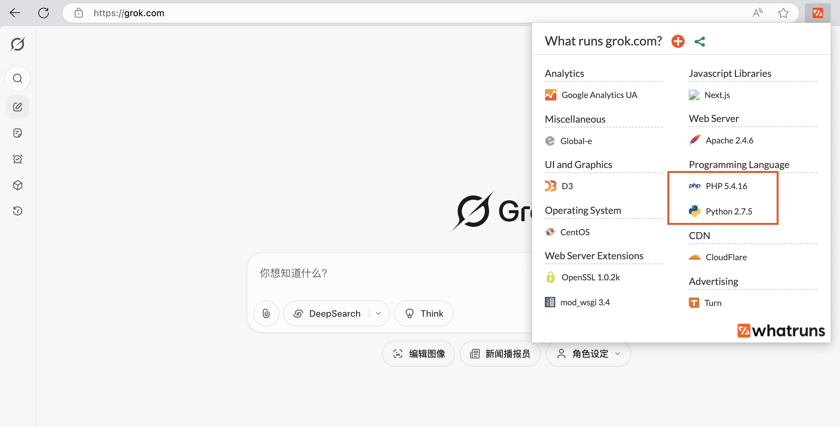
Task: Open the read aloud icon in address bar
Action: tap(757, 13)
